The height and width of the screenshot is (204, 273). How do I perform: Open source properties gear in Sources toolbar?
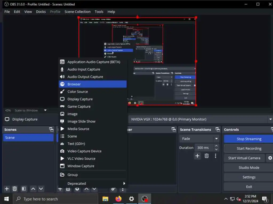[x=77, y=189]
